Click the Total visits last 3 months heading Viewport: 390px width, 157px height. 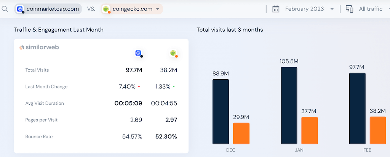pos(230,30)
